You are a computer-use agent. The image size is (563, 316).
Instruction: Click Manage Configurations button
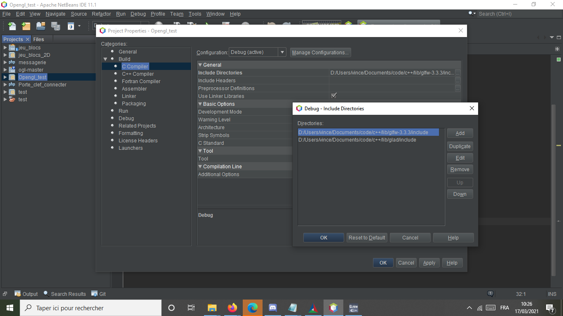(x=321, y=52)
